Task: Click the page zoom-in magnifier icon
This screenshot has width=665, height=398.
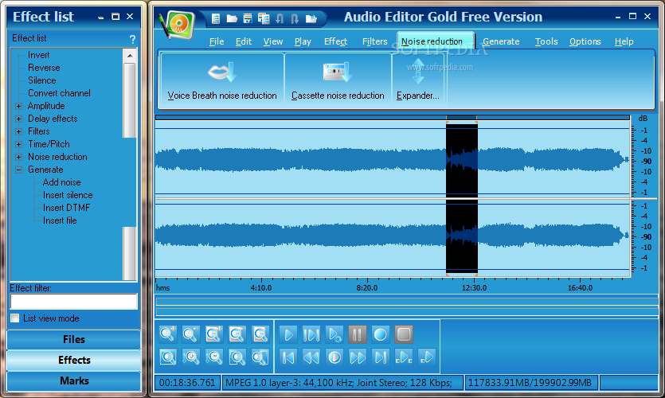Action: tap(213, 334)
